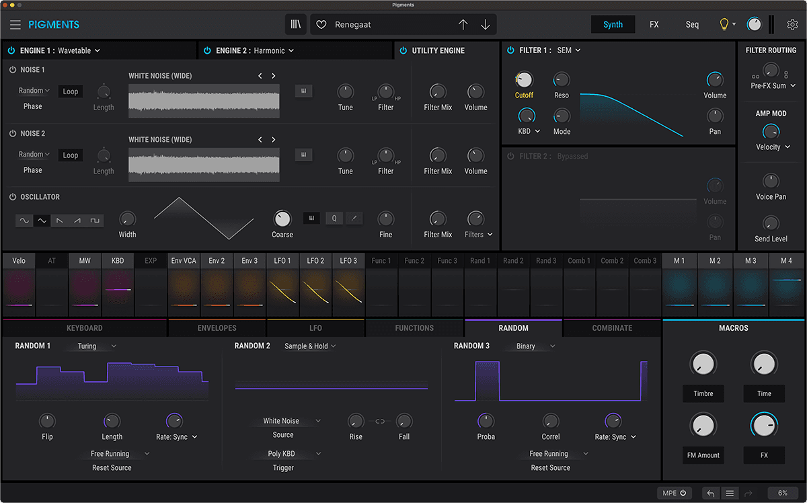The width and height of the screenshot is (807, 503).
Task: Favorite the Renegaat preset with heart icon
Action: [321, 25]
